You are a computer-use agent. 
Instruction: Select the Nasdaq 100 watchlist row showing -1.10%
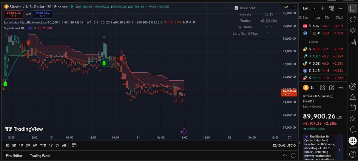click(322, 33)
